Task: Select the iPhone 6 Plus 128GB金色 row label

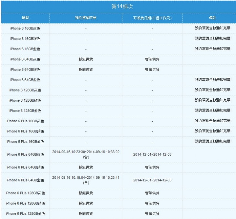Action: point(25,213)
